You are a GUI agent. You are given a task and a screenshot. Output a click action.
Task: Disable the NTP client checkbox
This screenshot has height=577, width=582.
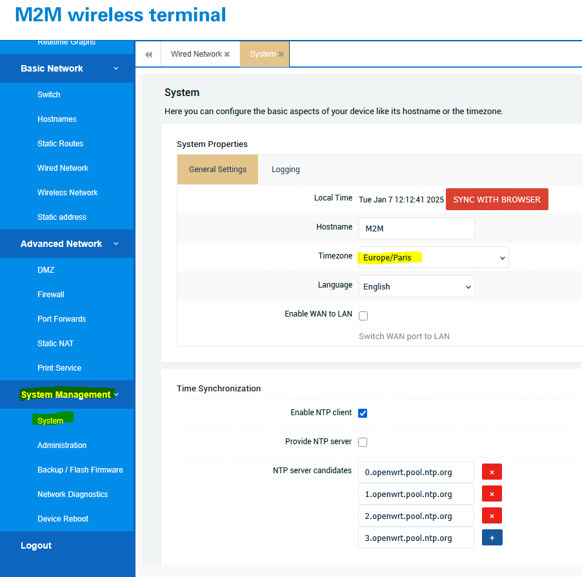(x=363, y=413)
